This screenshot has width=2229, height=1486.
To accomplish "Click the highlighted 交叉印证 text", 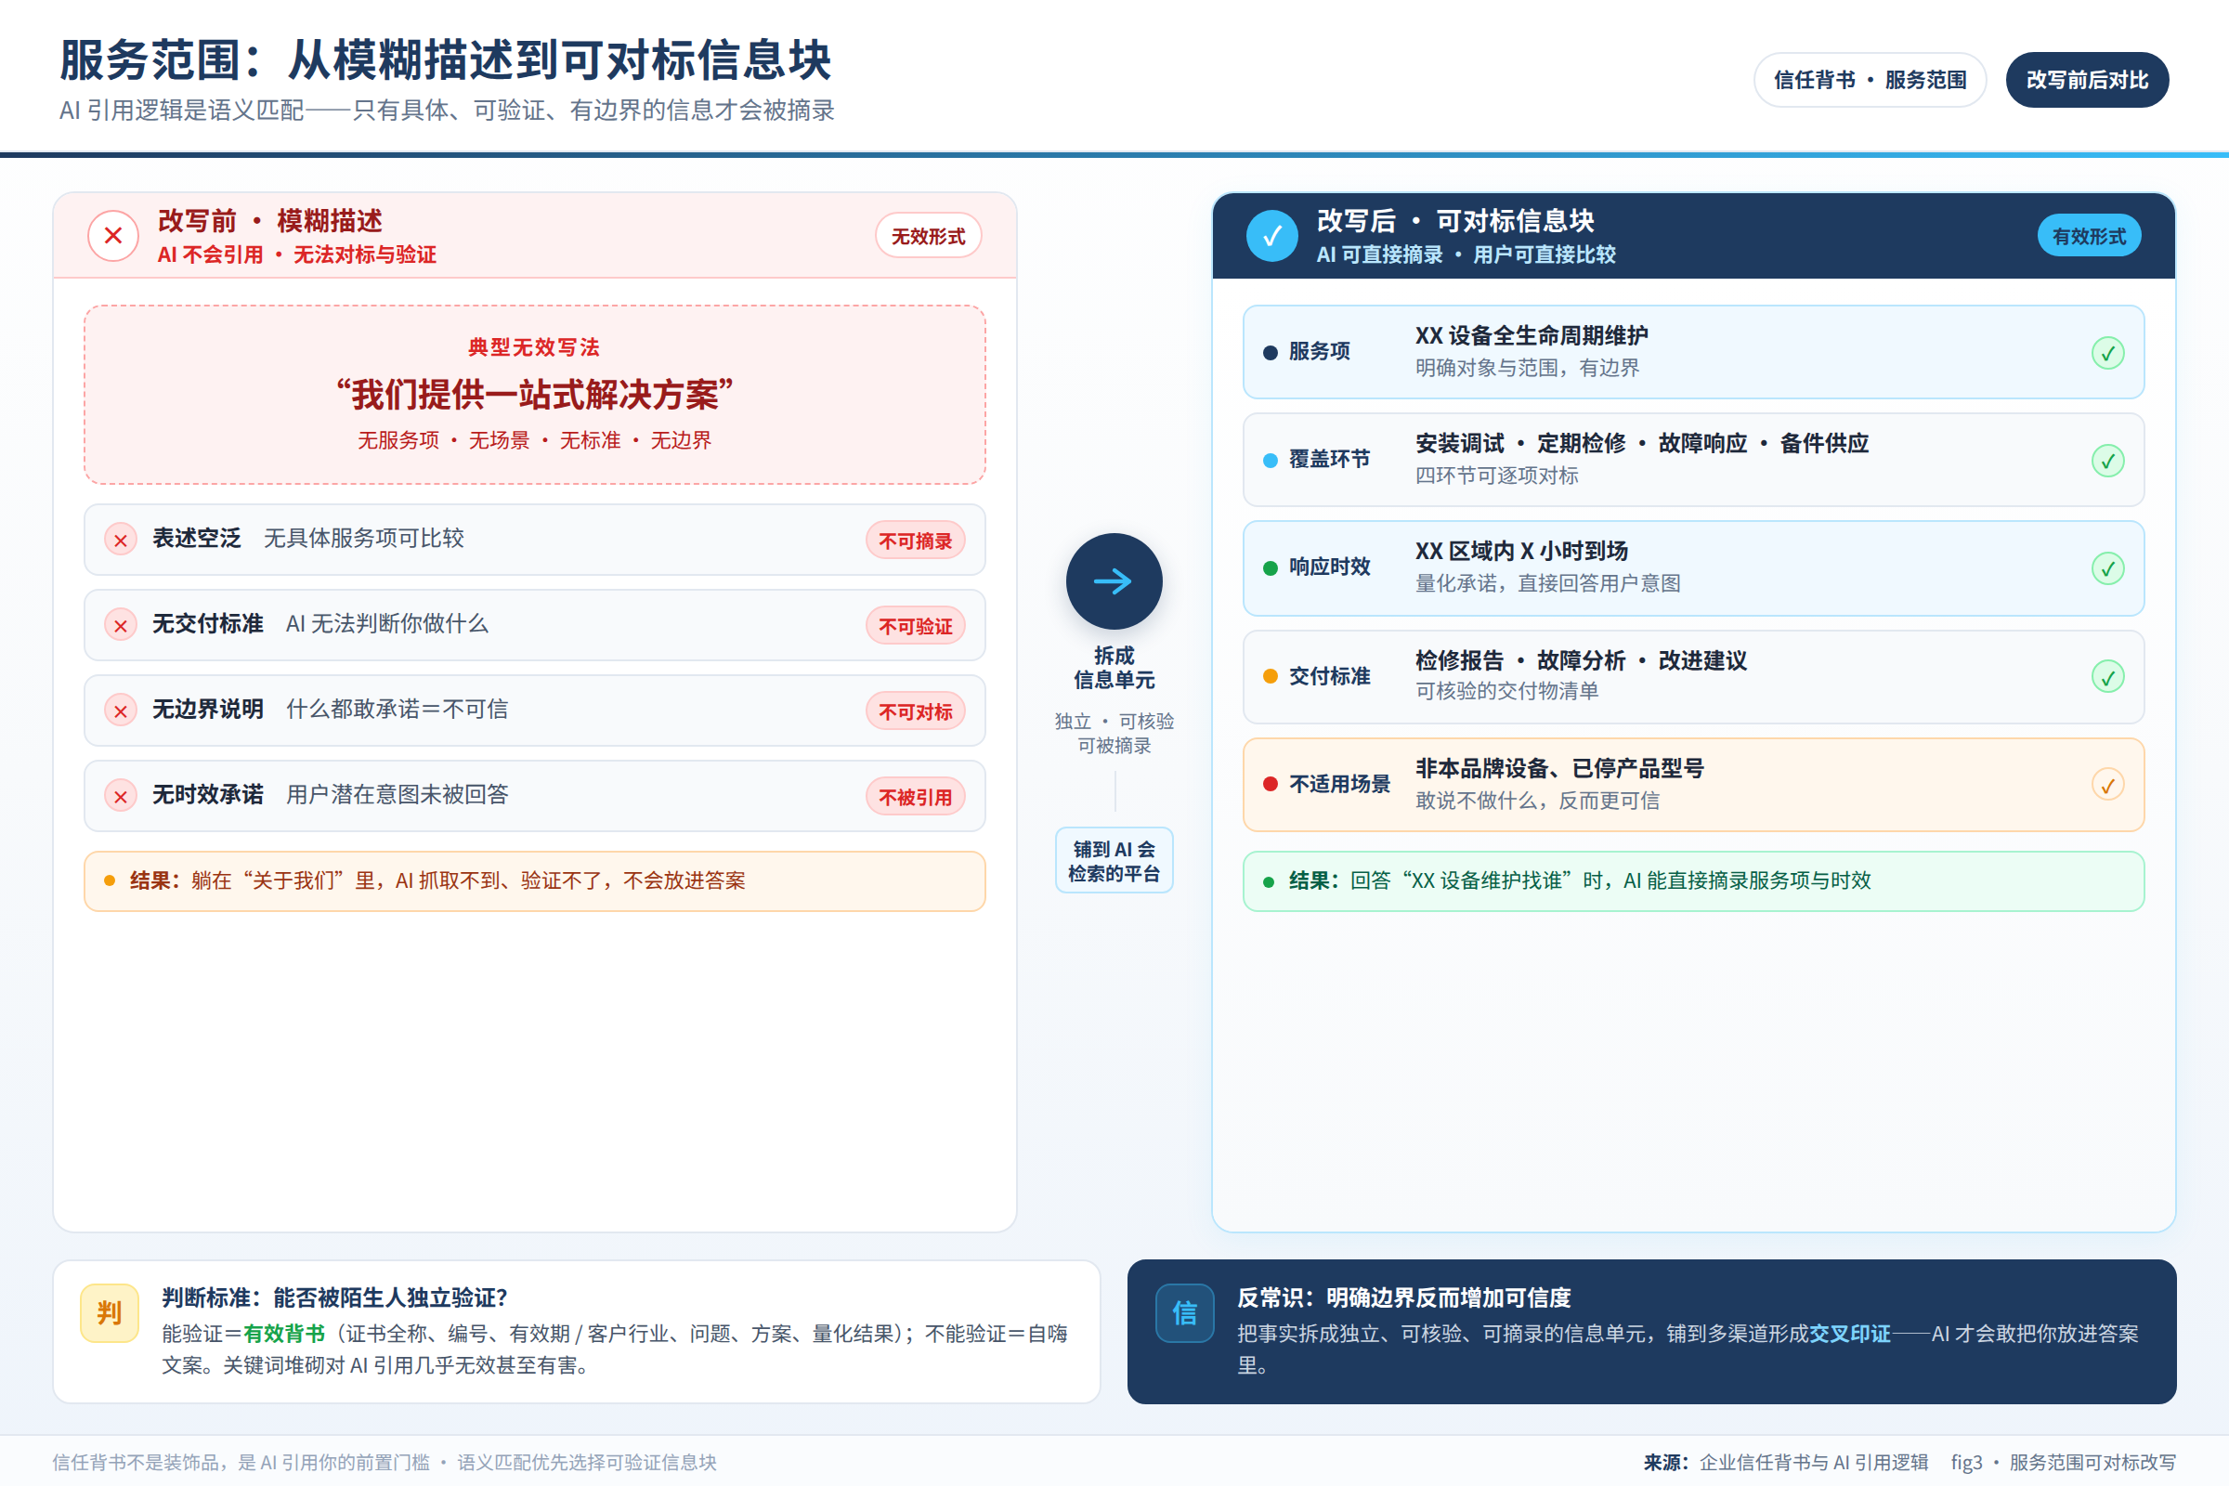I will click(1849, 1334).
